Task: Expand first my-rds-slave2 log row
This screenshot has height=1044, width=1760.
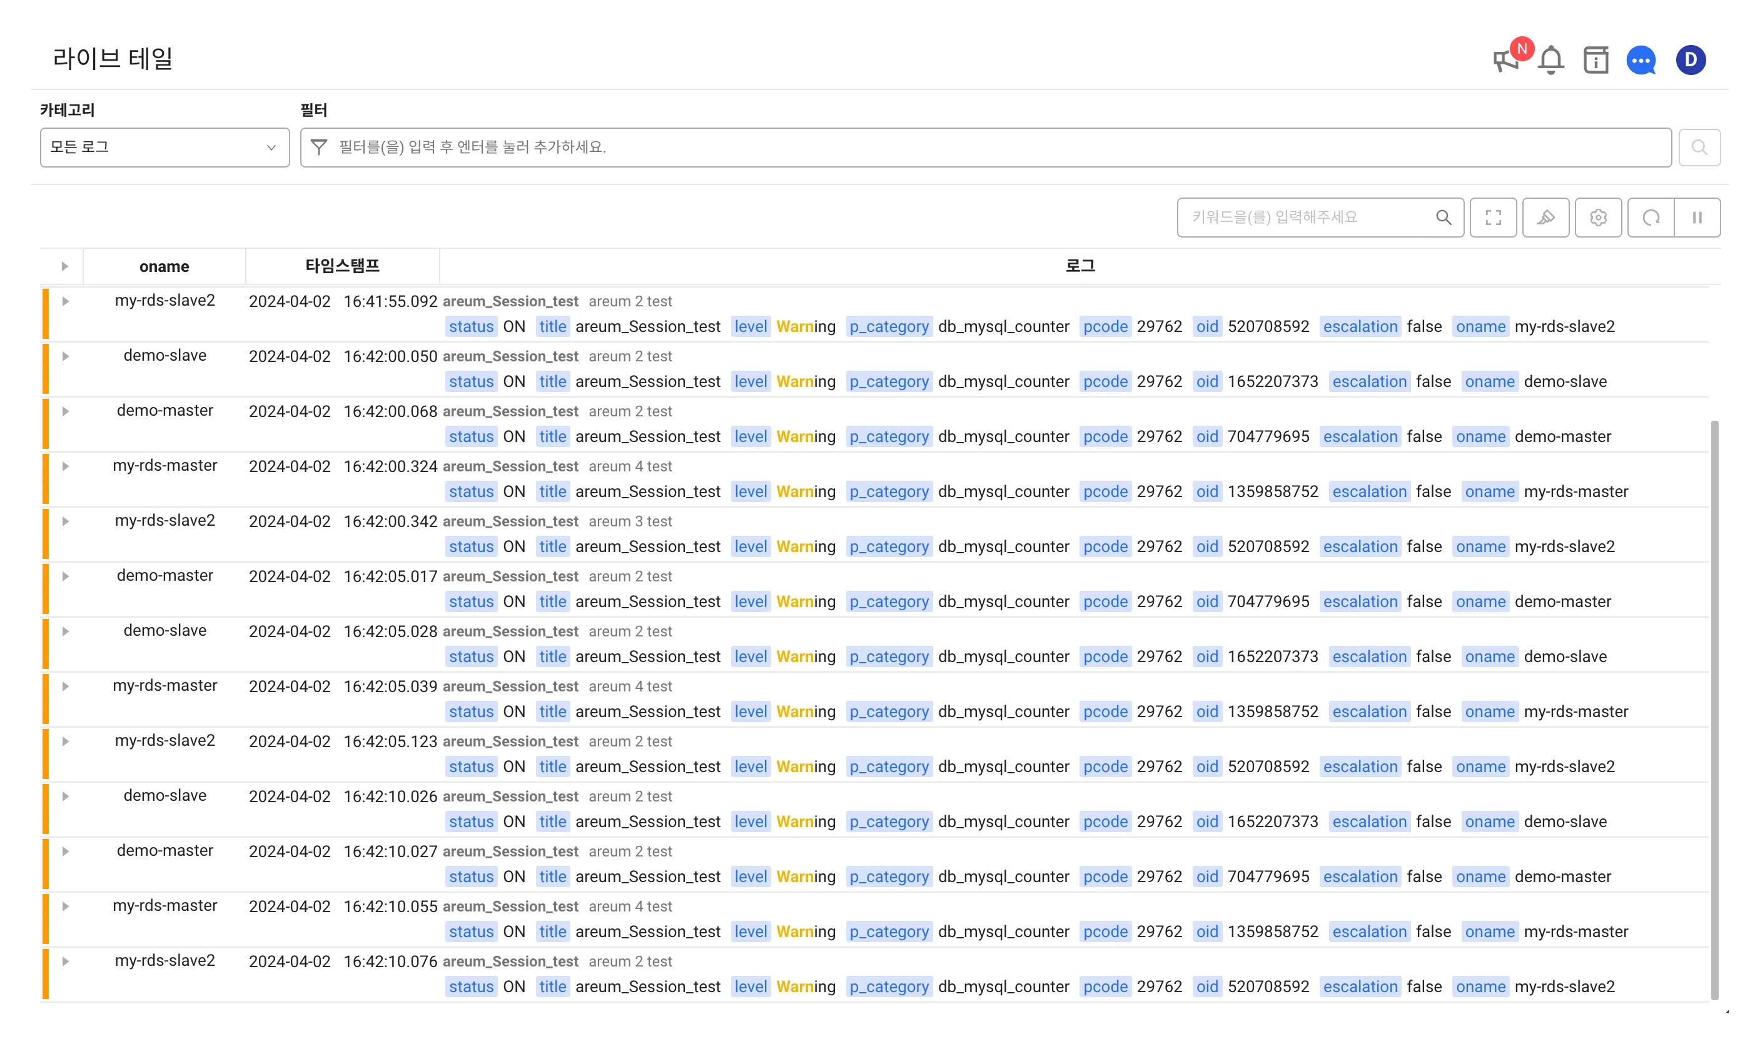Action: 66,301
